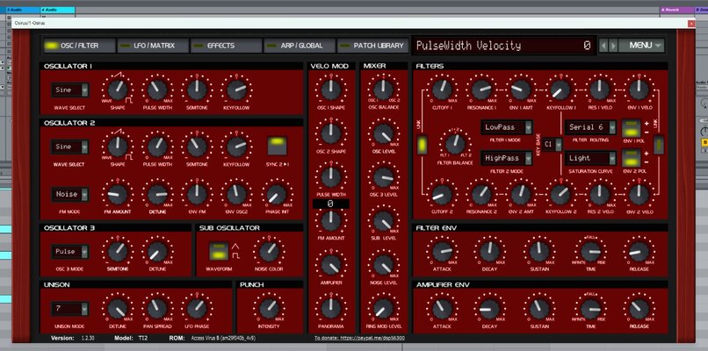708x351 pixels.
Task: Open the EFFECTS tab
Action: 226,46
